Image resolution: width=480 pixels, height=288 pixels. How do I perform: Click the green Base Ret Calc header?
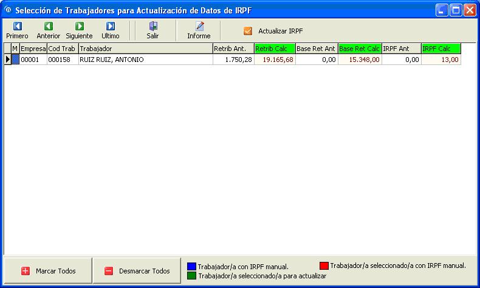coord(360,49)
